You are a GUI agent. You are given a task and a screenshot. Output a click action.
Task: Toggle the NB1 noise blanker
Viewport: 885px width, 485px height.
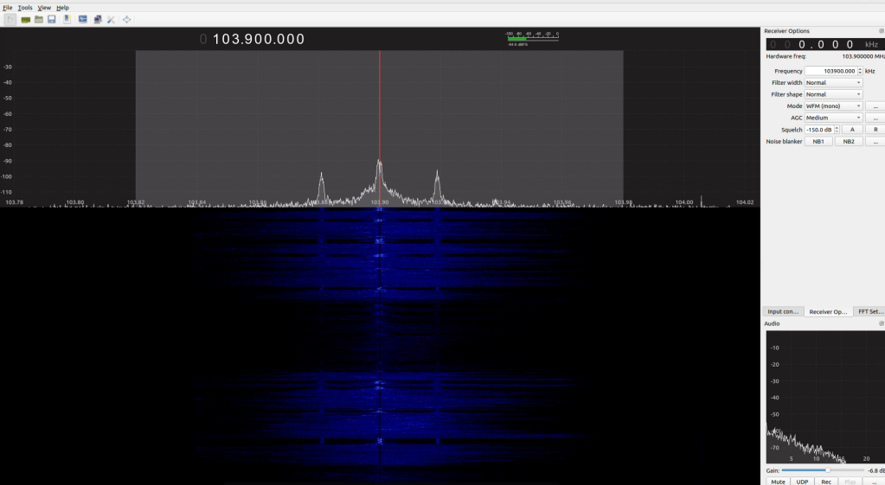pos(818,142)
